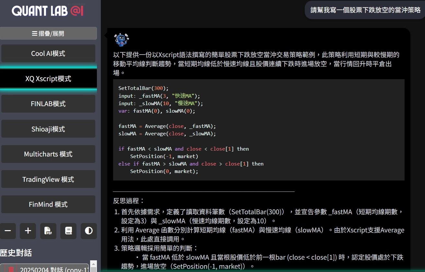Screen dimensions: 425x272
Task: Select TradingView 模式
Action: click(48, 179)
